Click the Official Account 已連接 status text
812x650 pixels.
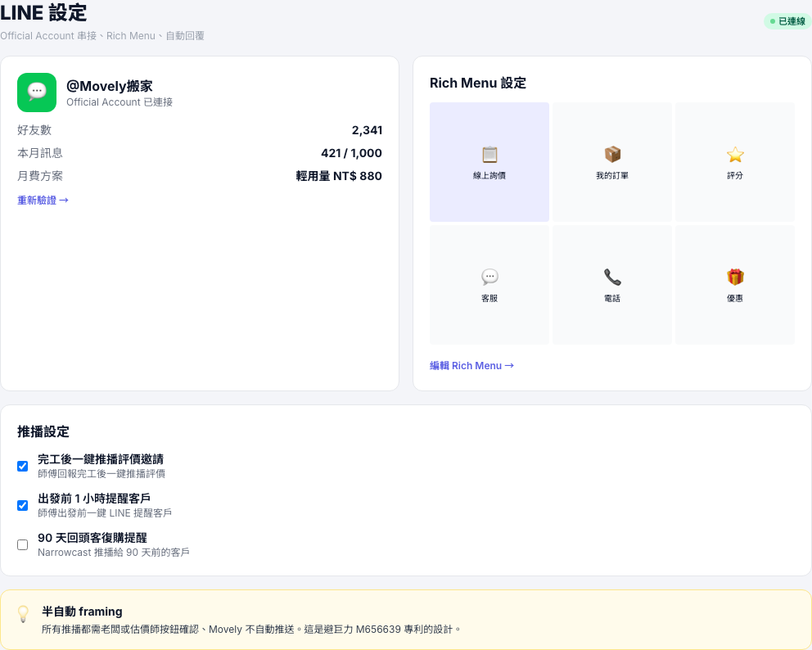[x=120, y=102]
